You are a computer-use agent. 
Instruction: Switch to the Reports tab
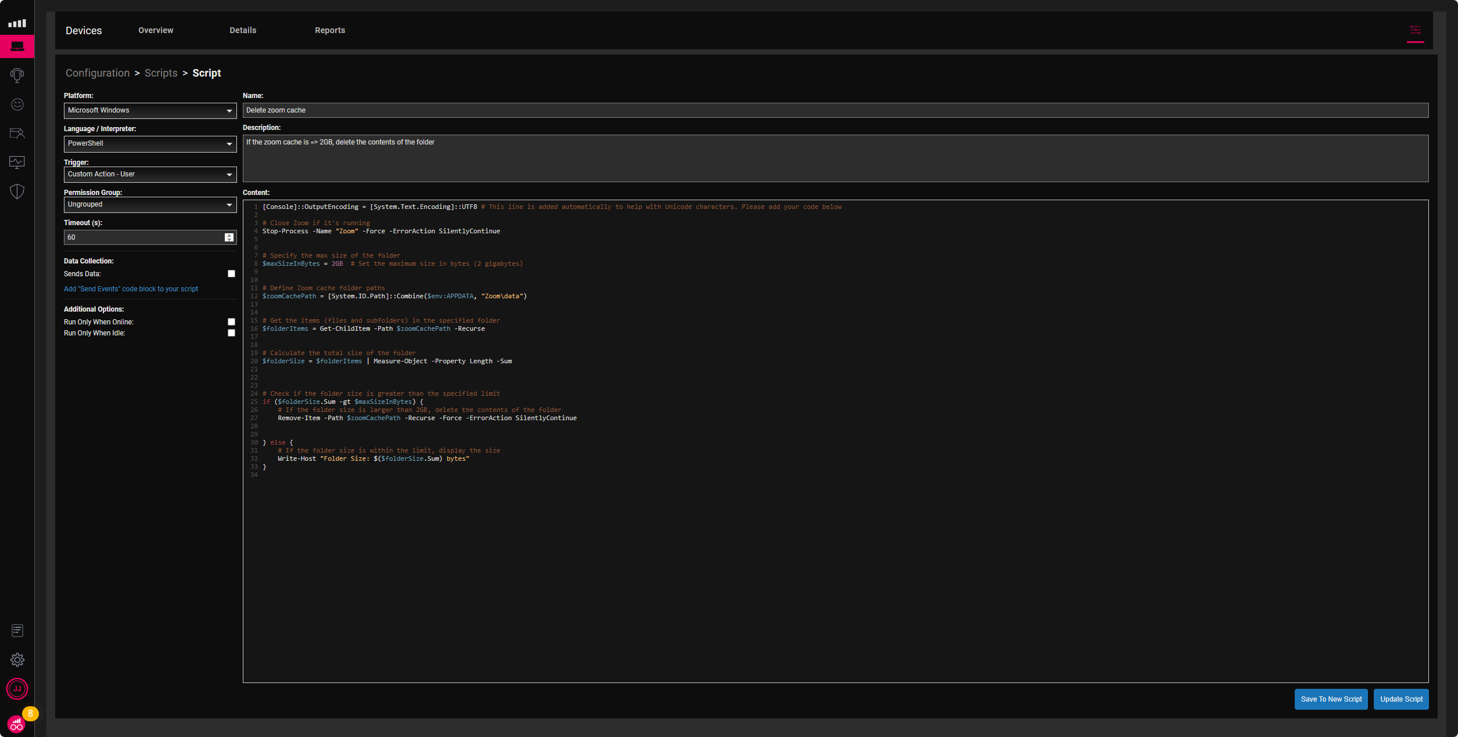coord(330,30)
